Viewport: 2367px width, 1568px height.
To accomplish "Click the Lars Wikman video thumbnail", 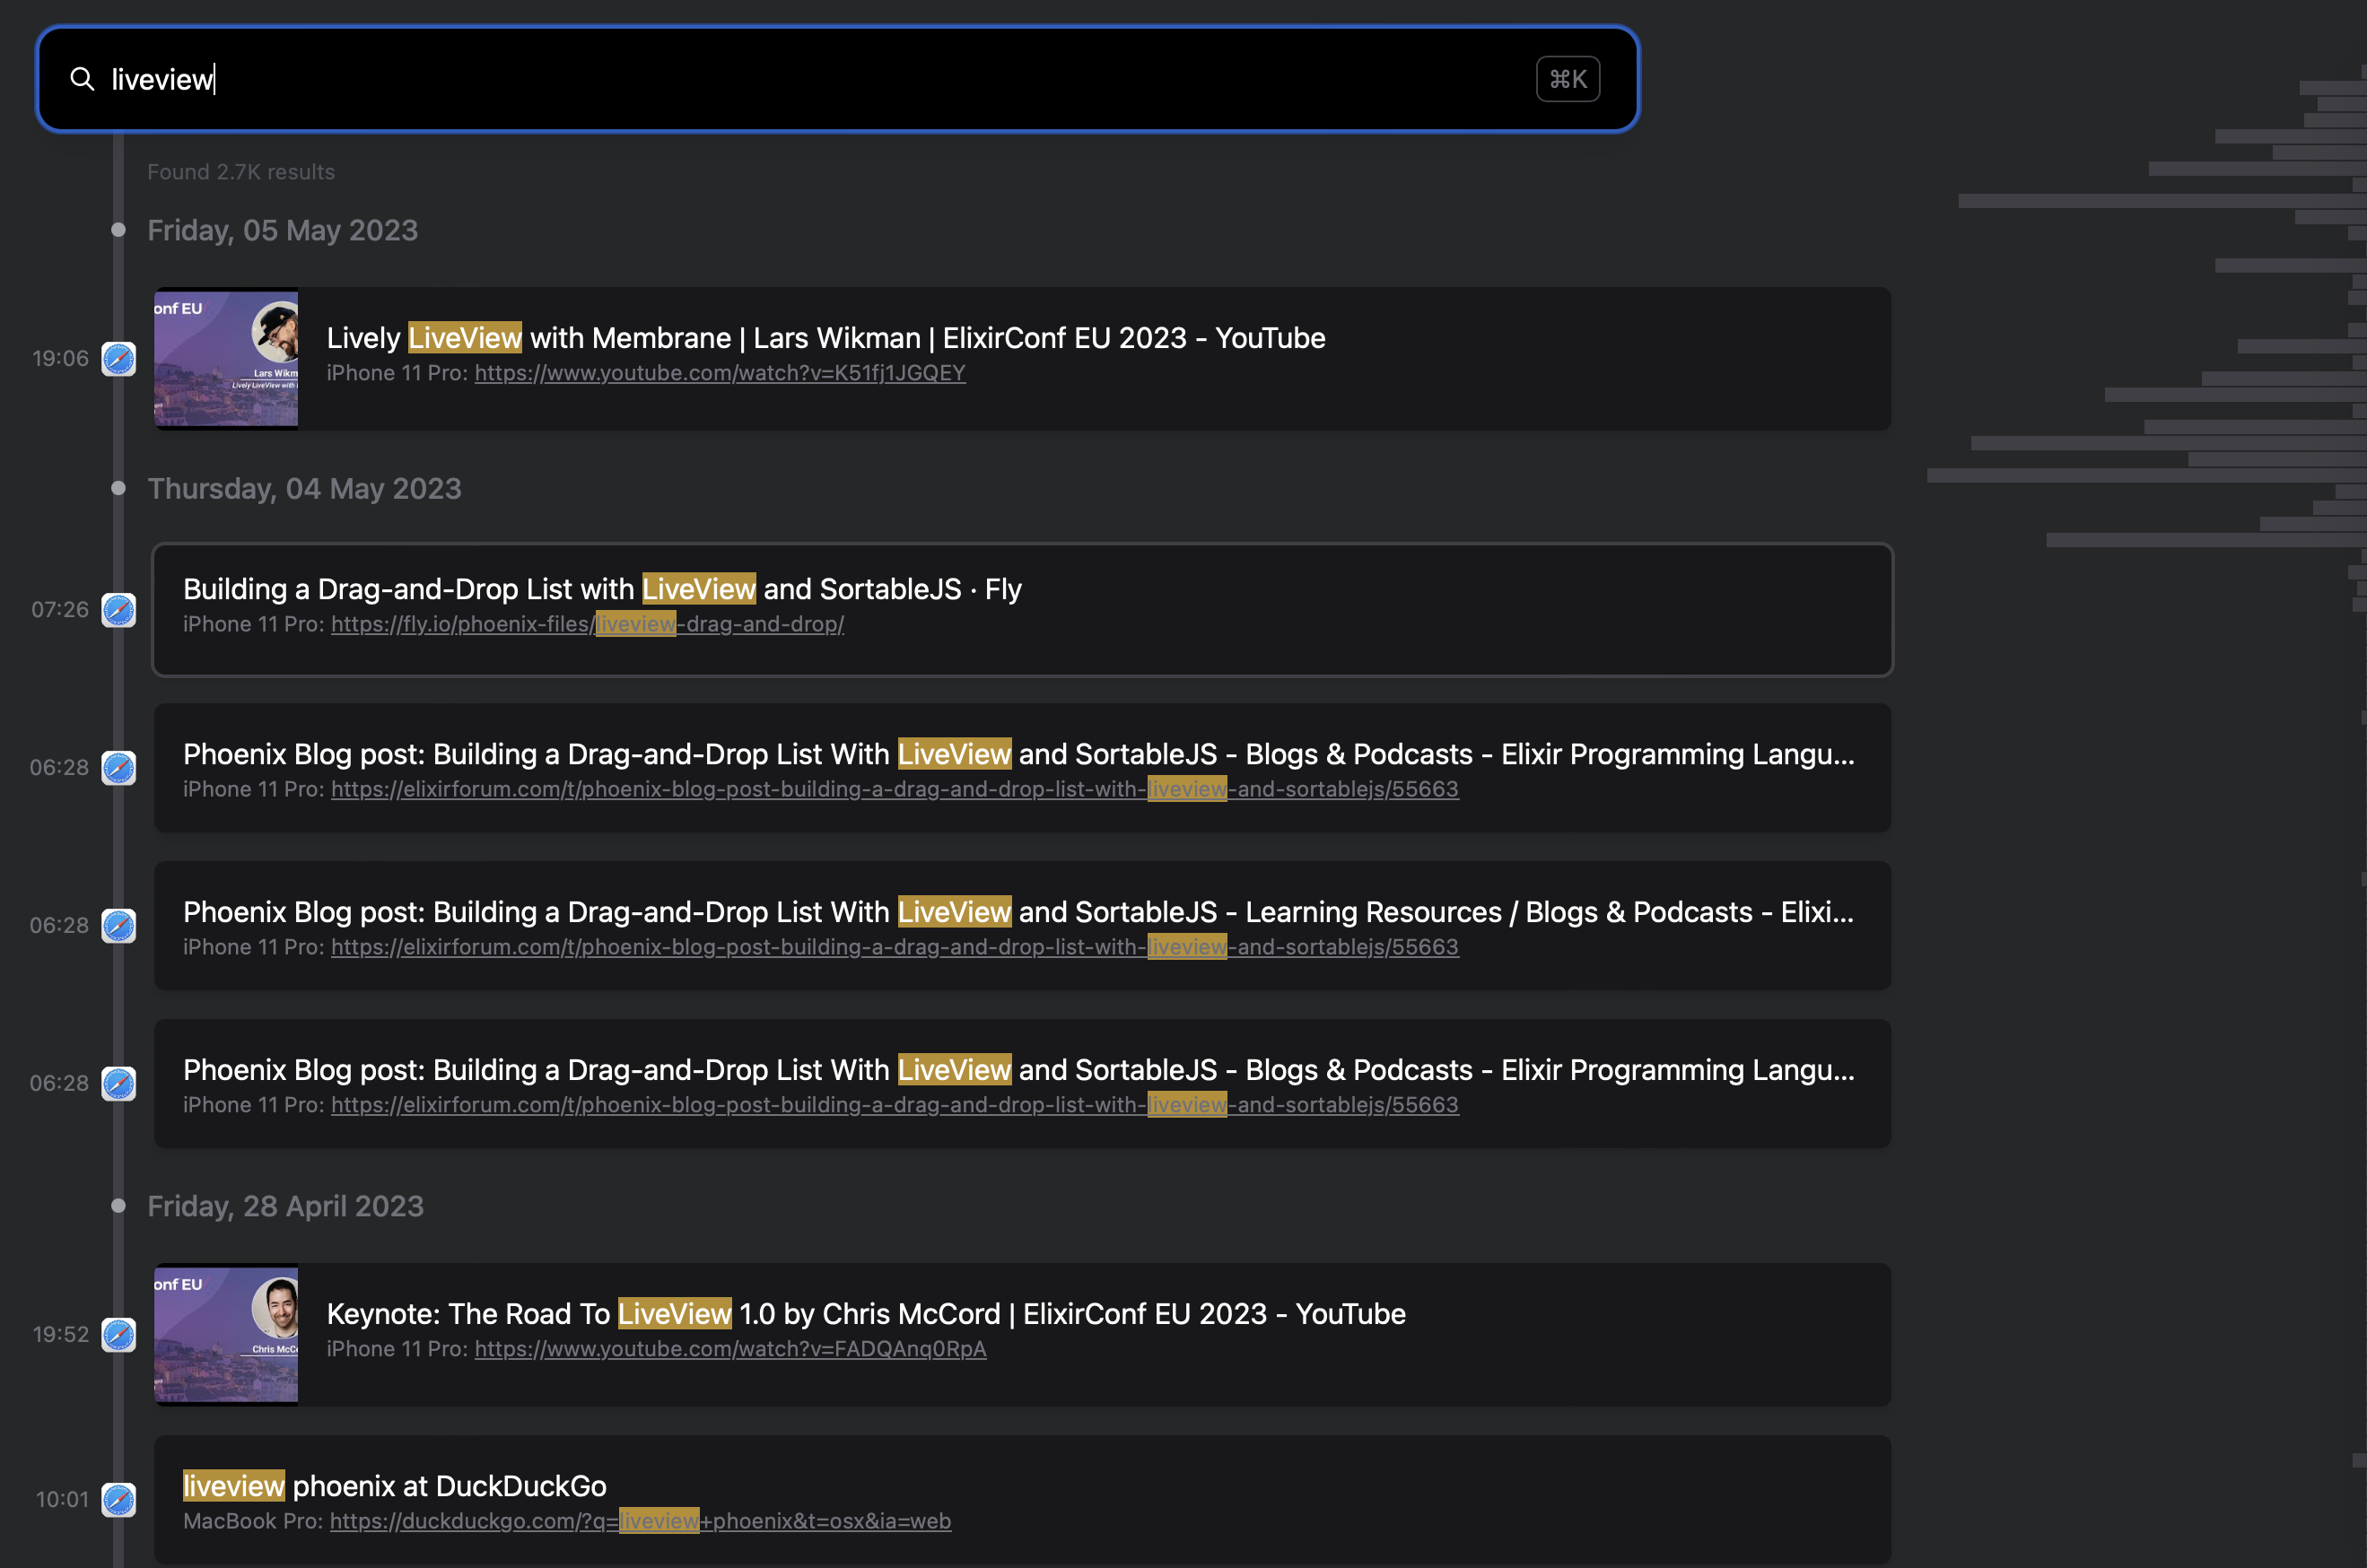I will click(x=225, y=358).
